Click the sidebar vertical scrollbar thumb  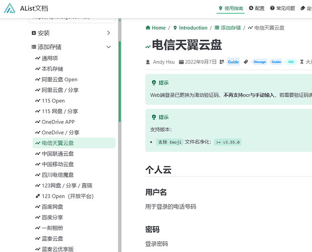point(120,81)
